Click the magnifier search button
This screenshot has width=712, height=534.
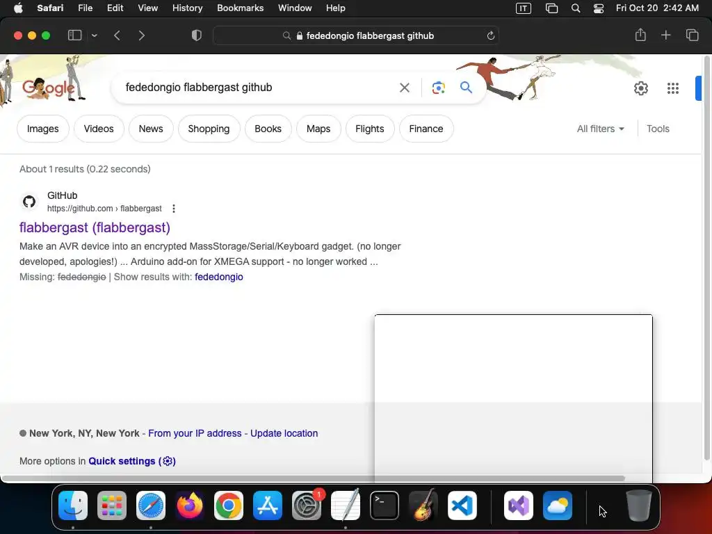pyautogui.click(x=466, y=87)
